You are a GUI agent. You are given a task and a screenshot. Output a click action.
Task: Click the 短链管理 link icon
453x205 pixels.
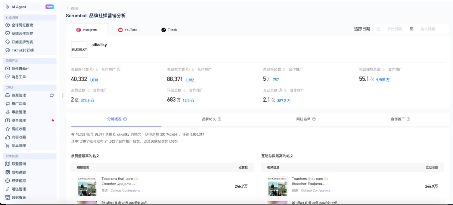pyautogui.click(x=8, y=189)
